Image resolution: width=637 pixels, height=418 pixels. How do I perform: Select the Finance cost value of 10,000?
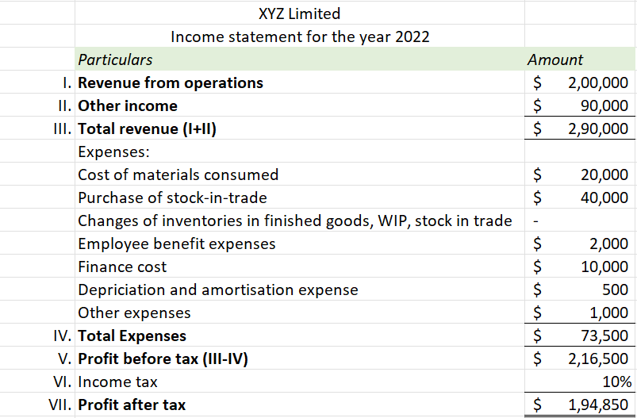point(604,267)
